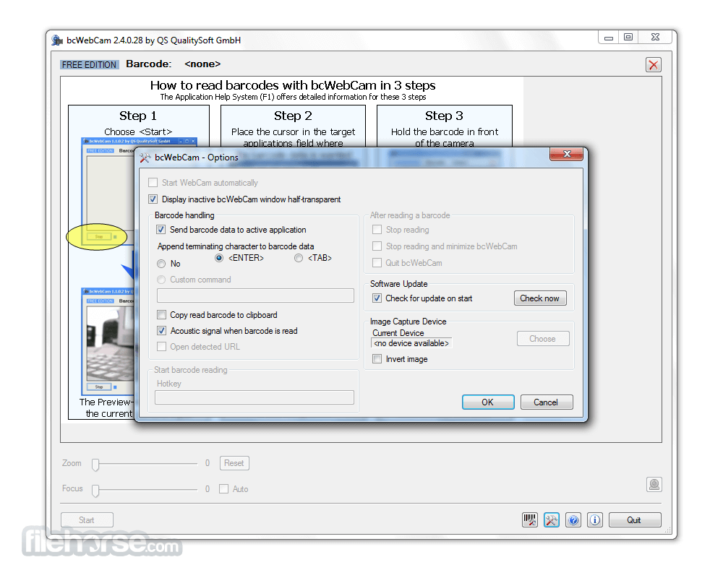Toggle the Invert image checkbox
Viewport: 723px width, 578px height.
click(377, 359)
